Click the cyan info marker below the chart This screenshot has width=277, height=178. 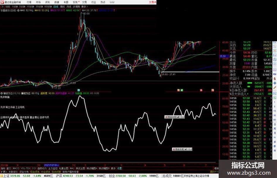coord(79,90)
